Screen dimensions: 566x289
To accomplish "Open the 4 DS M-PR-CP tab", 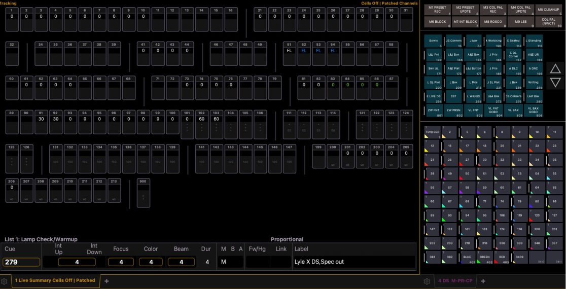I will coord(455,281).
